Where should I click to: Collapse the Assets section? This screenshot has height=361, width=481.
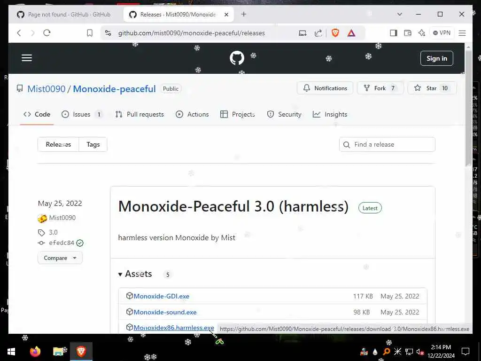coord(135,274)
